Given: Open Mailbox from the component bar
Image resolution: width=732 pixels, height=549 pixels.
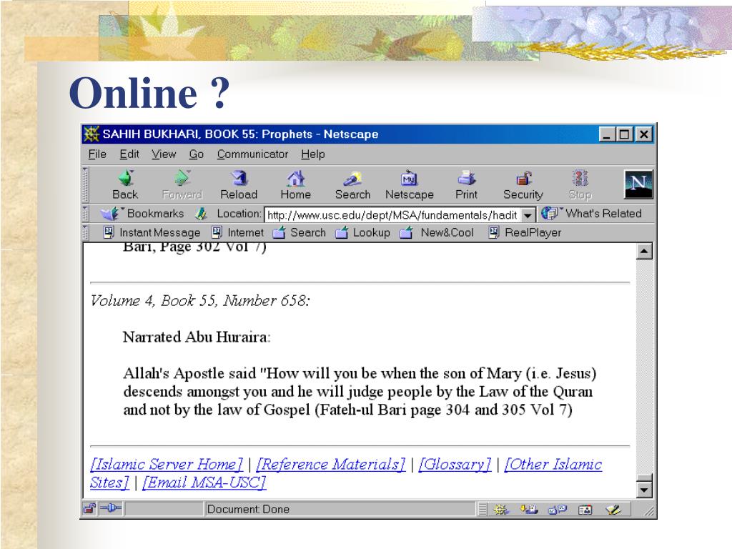Looking at the screenshot, I should 529,509.
